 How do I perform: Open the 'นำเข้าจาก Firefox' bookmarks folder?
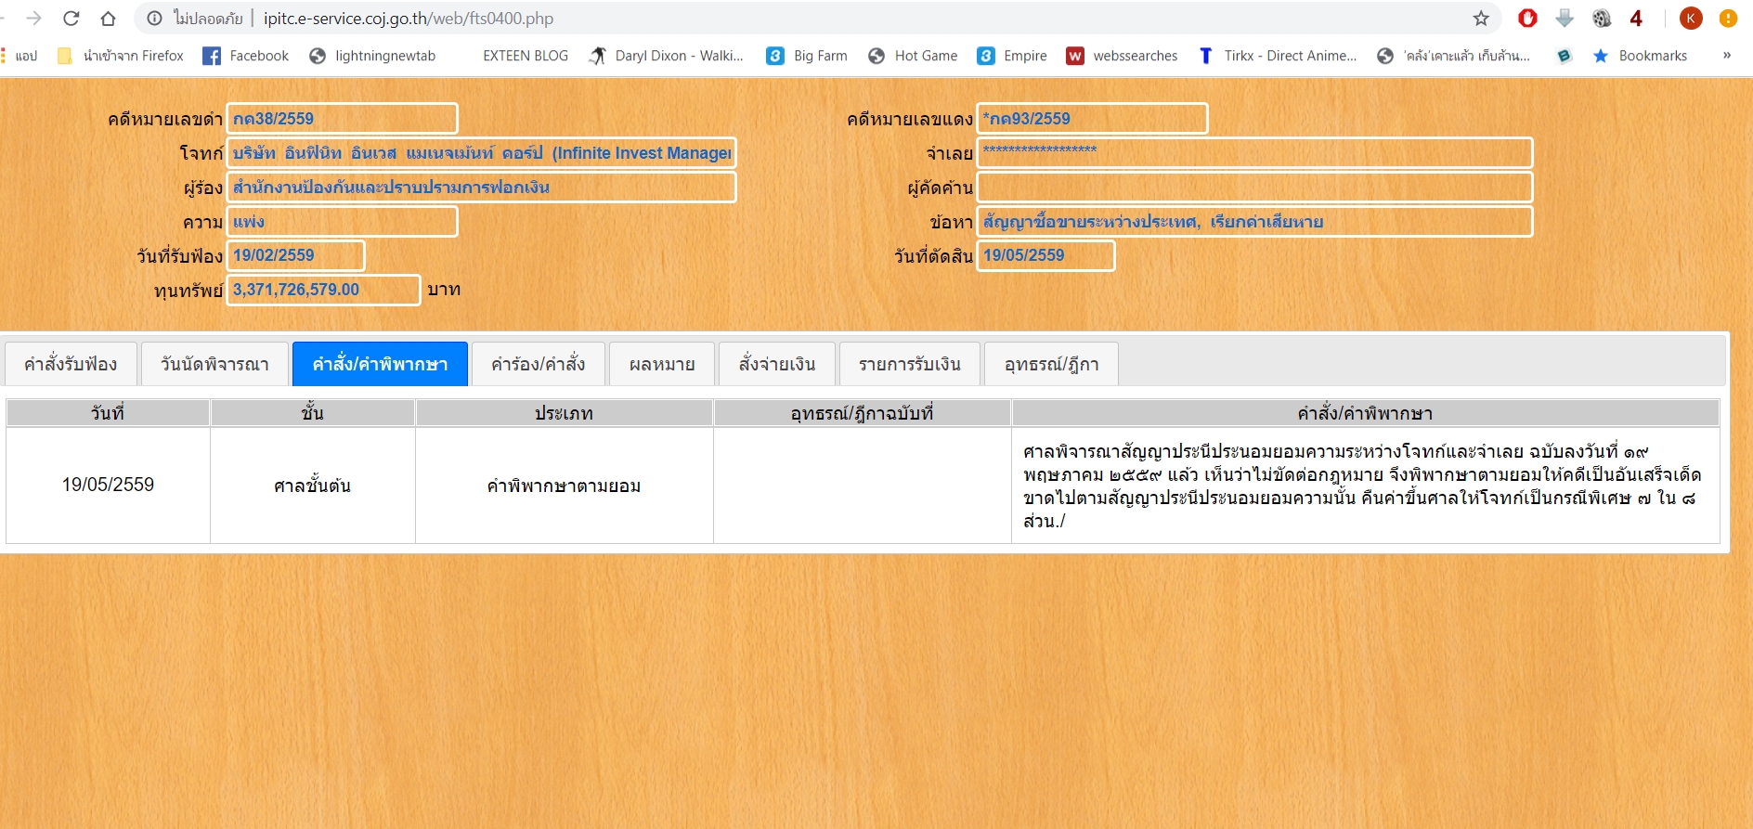[121, 56]
